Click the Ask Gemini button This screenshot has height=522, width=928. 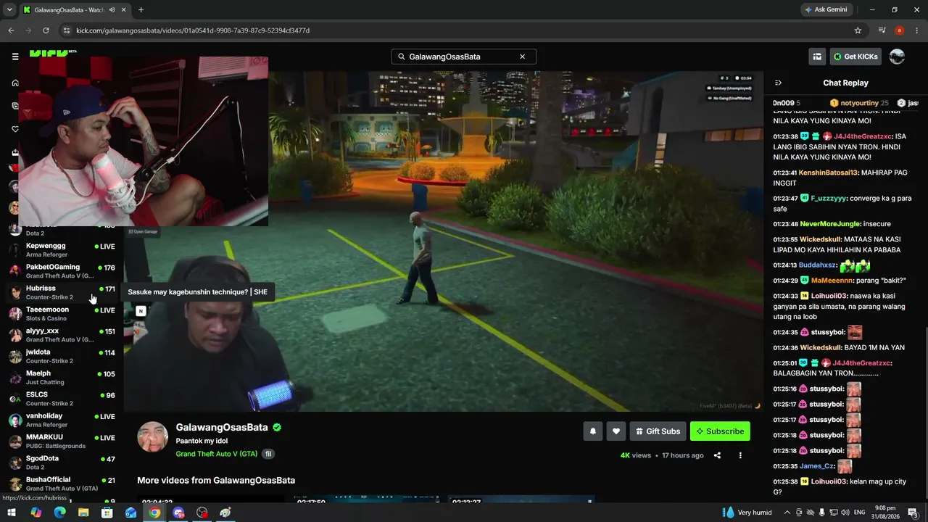tap(825, 9)
